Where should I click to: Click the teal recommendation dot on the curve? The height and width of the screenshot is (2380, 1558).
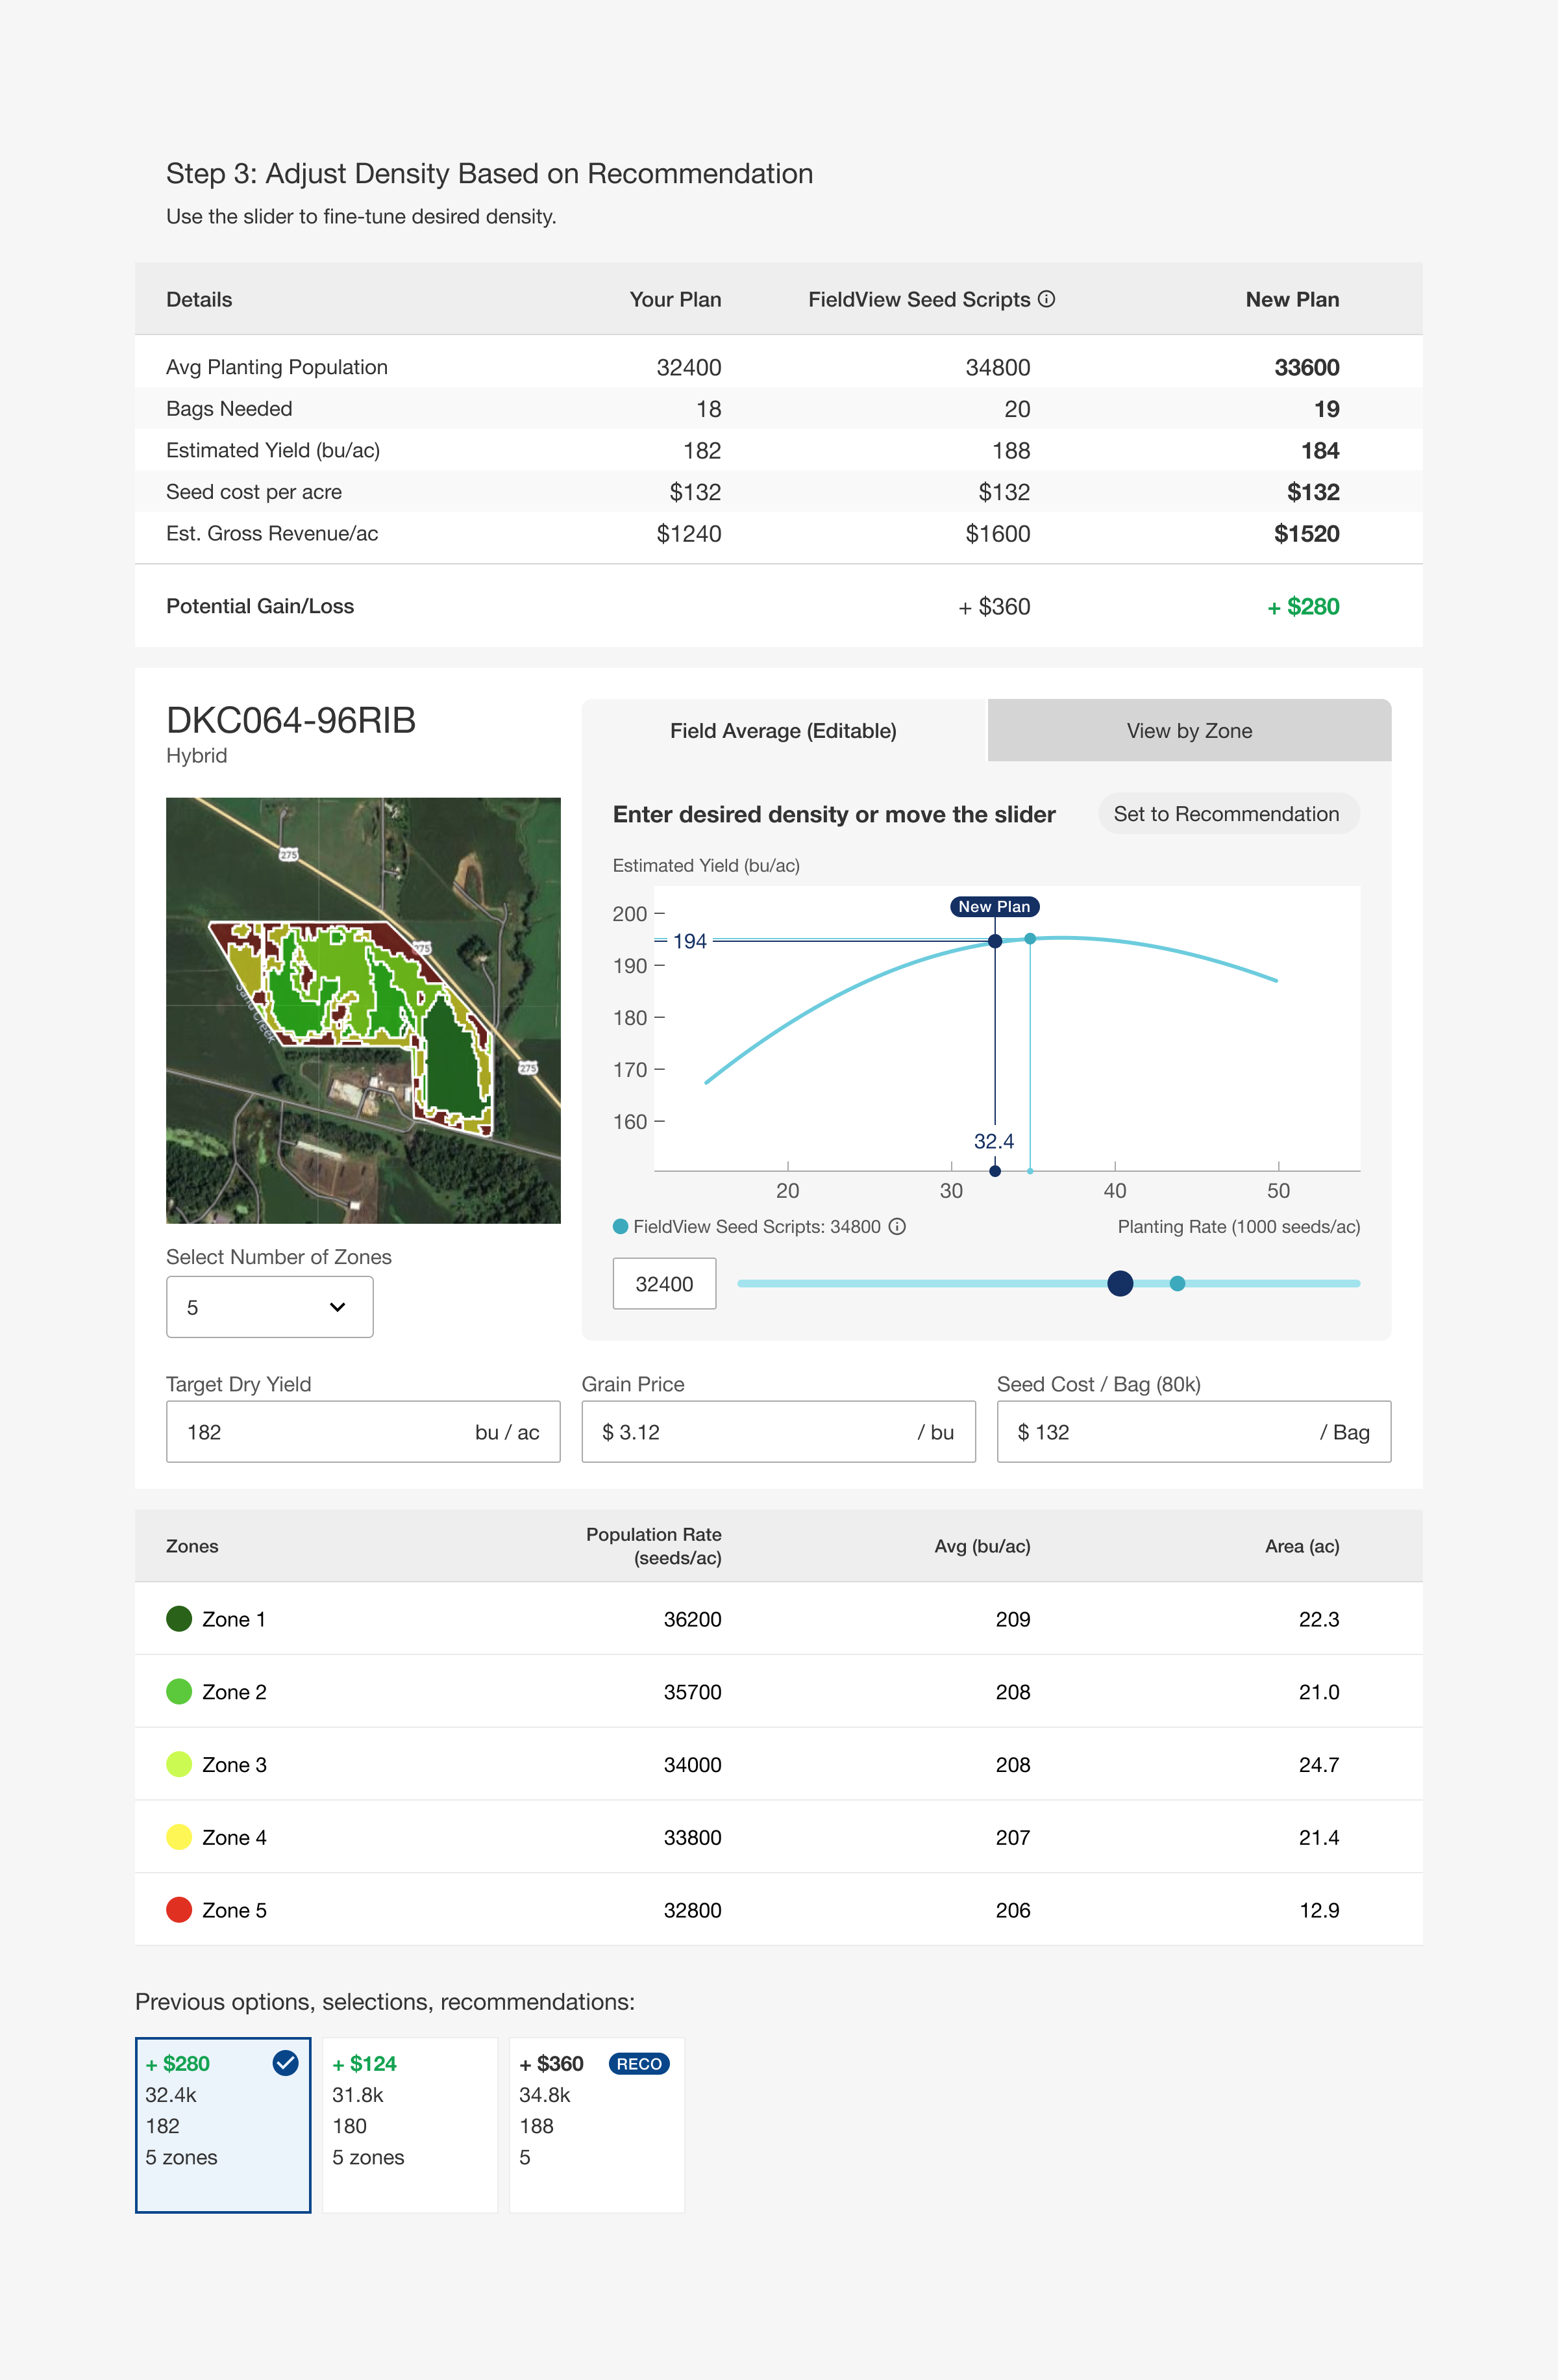[1030, 938]
